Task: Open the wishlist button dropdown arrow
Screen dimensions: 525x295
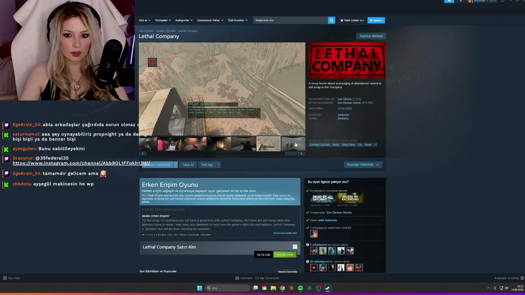Action: coord(176,165)
